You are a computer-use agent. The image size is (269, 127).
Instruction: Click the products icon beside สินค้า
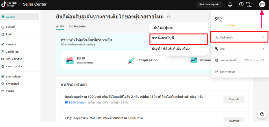tap(3, 34)
